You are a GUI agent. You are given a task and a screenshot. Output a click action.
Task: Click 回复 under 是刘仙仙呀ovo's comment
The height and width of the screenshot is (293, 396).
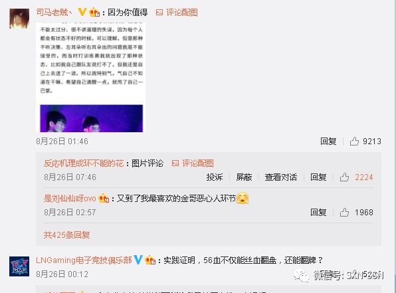(x=318, y=212)
